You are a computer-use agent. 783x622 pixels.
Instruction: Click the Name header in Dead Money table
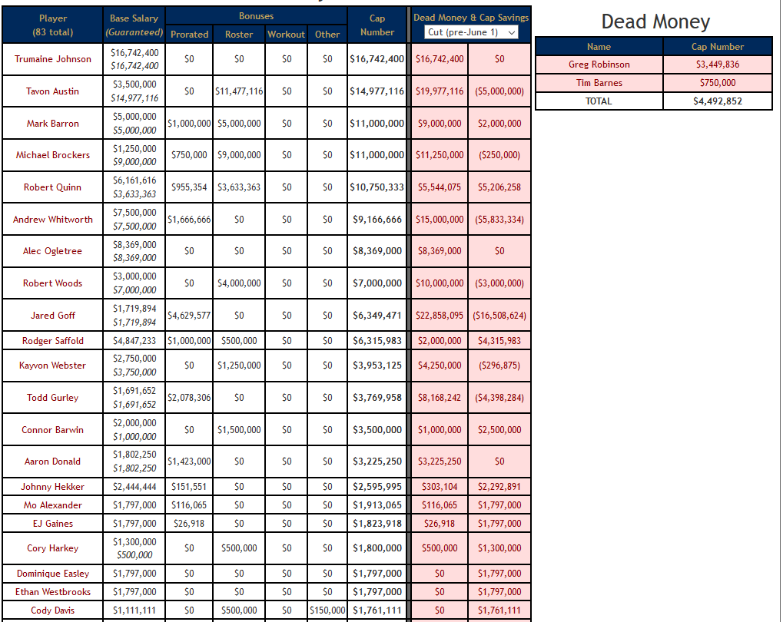(599, 46)
